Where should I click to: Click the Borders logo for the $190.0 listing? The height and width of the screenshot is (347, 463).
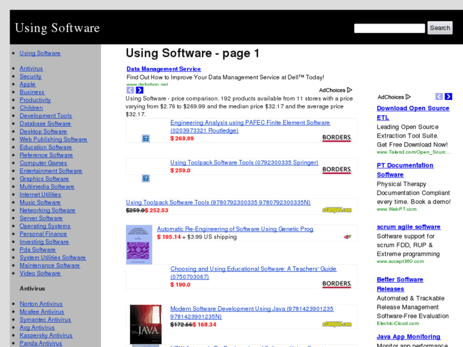click(337, 284)
